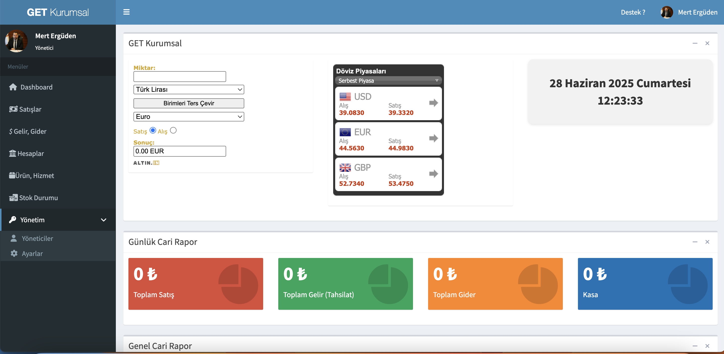Select the Yönetim key icon
The image size is (724, 354).
[x=13, y=220]
